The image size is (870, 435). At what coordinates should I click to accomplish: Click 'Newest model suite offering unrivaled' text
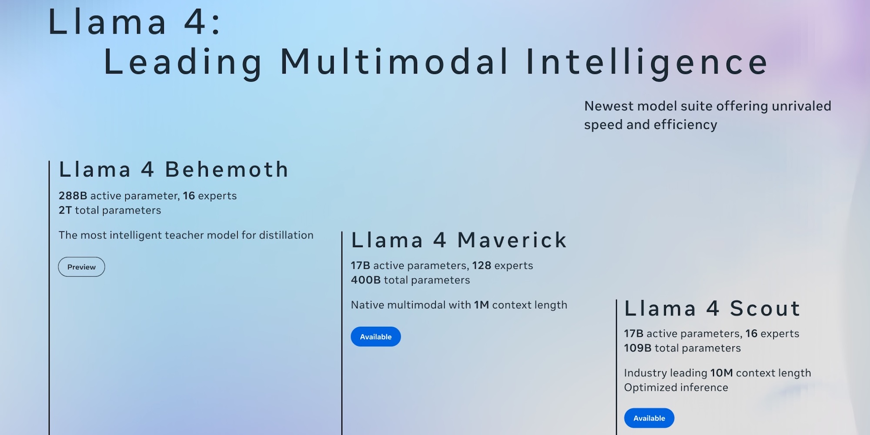(707, 106)
